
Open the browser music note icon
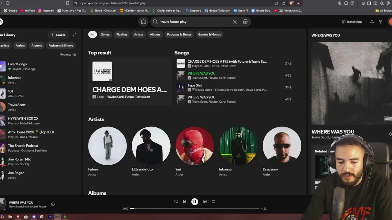tap(363, 3)
